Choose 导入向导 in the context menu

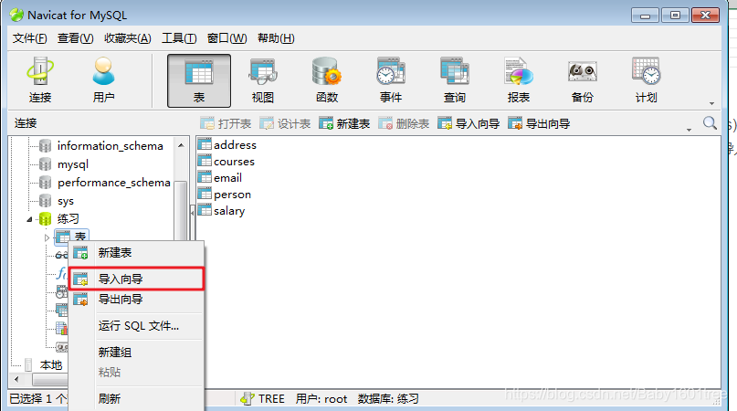click(x=136, y=279)
